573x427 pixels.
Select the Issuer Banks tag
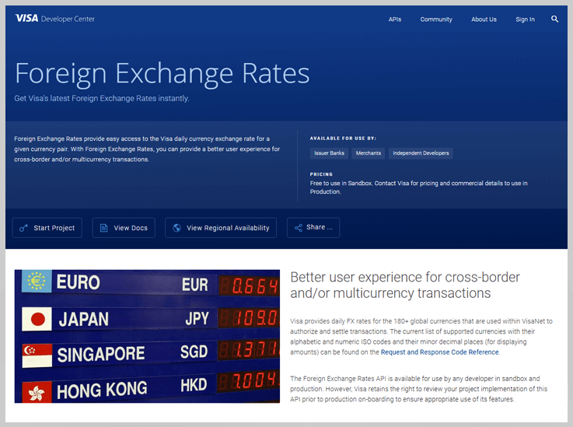point(329,153)
